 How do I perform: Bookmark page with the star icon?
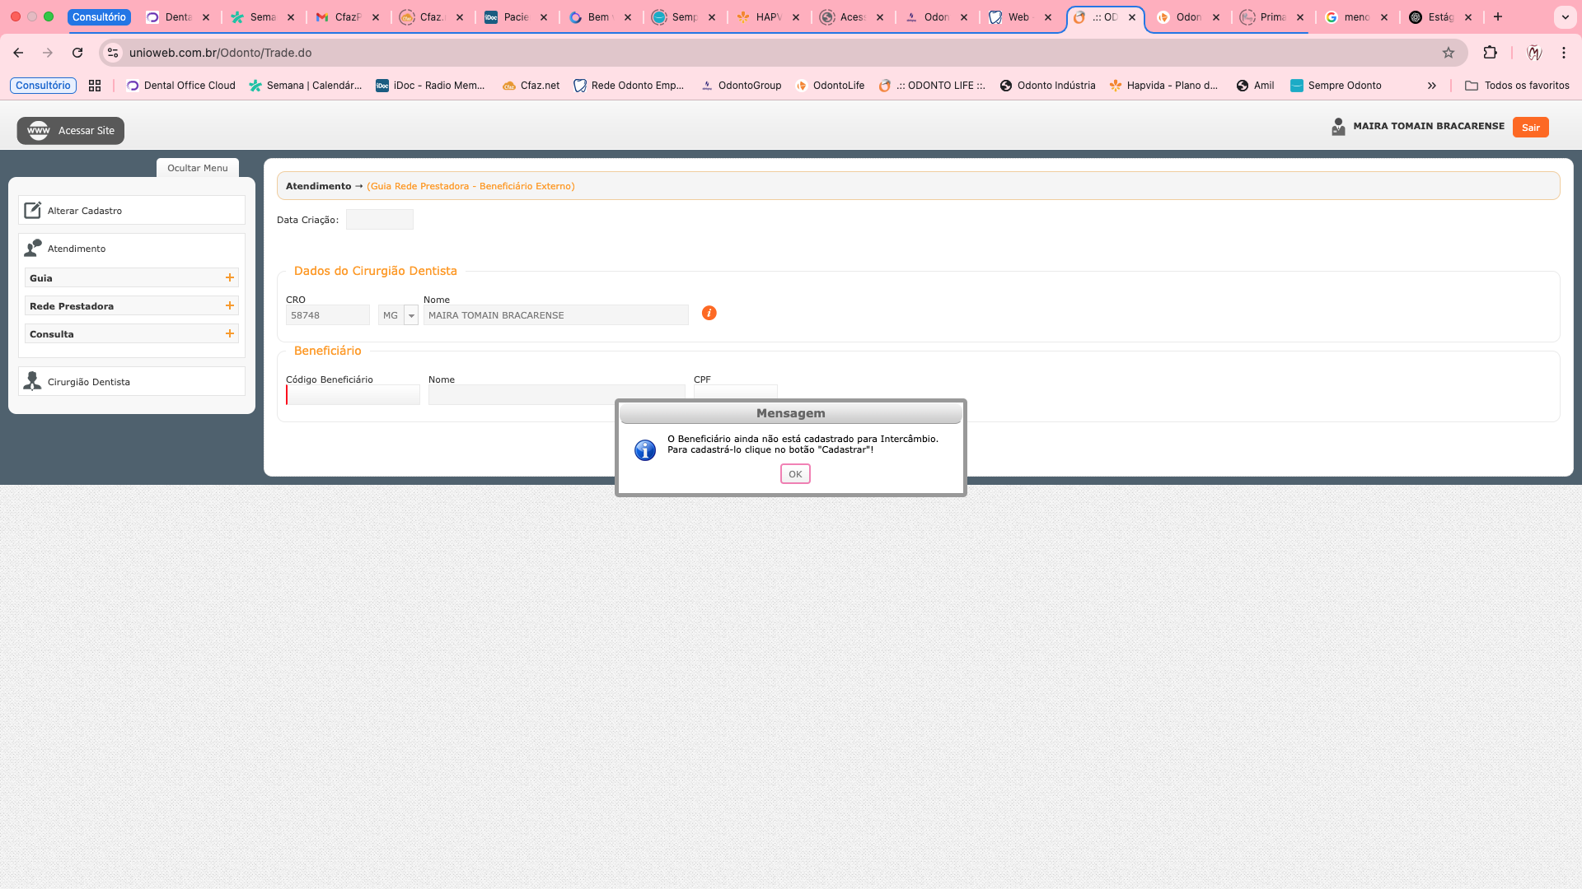coord(1449,53)
